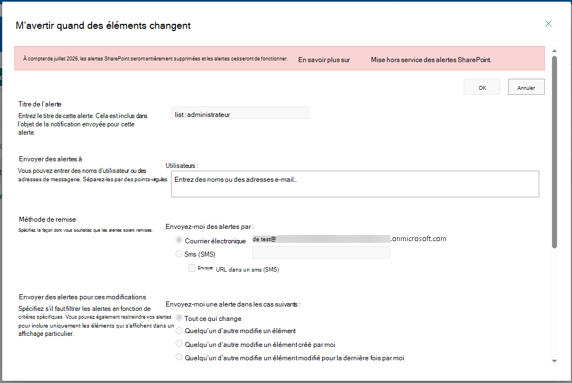Click the scrollbar down arrow

554,361
